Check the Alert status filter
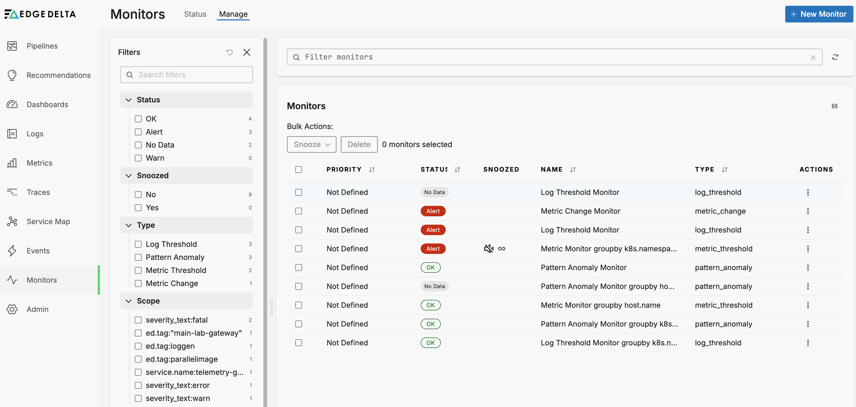Screen dimensions: 856x407 coord(138,132)
